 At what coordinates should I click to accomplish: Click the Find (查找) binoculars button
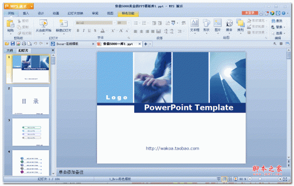pyautogui.click(x=277, y=21)
